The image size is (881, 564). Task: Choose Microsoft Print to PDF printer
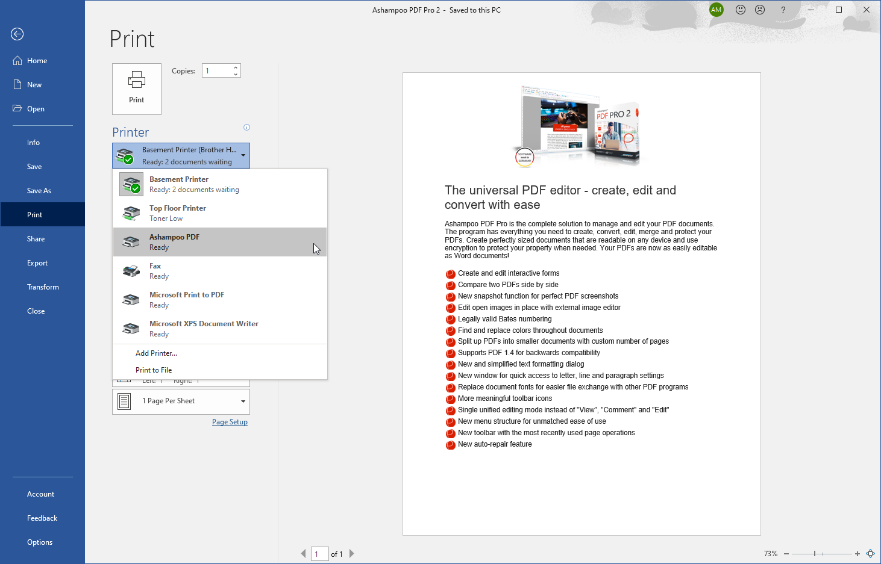(220, 300)
